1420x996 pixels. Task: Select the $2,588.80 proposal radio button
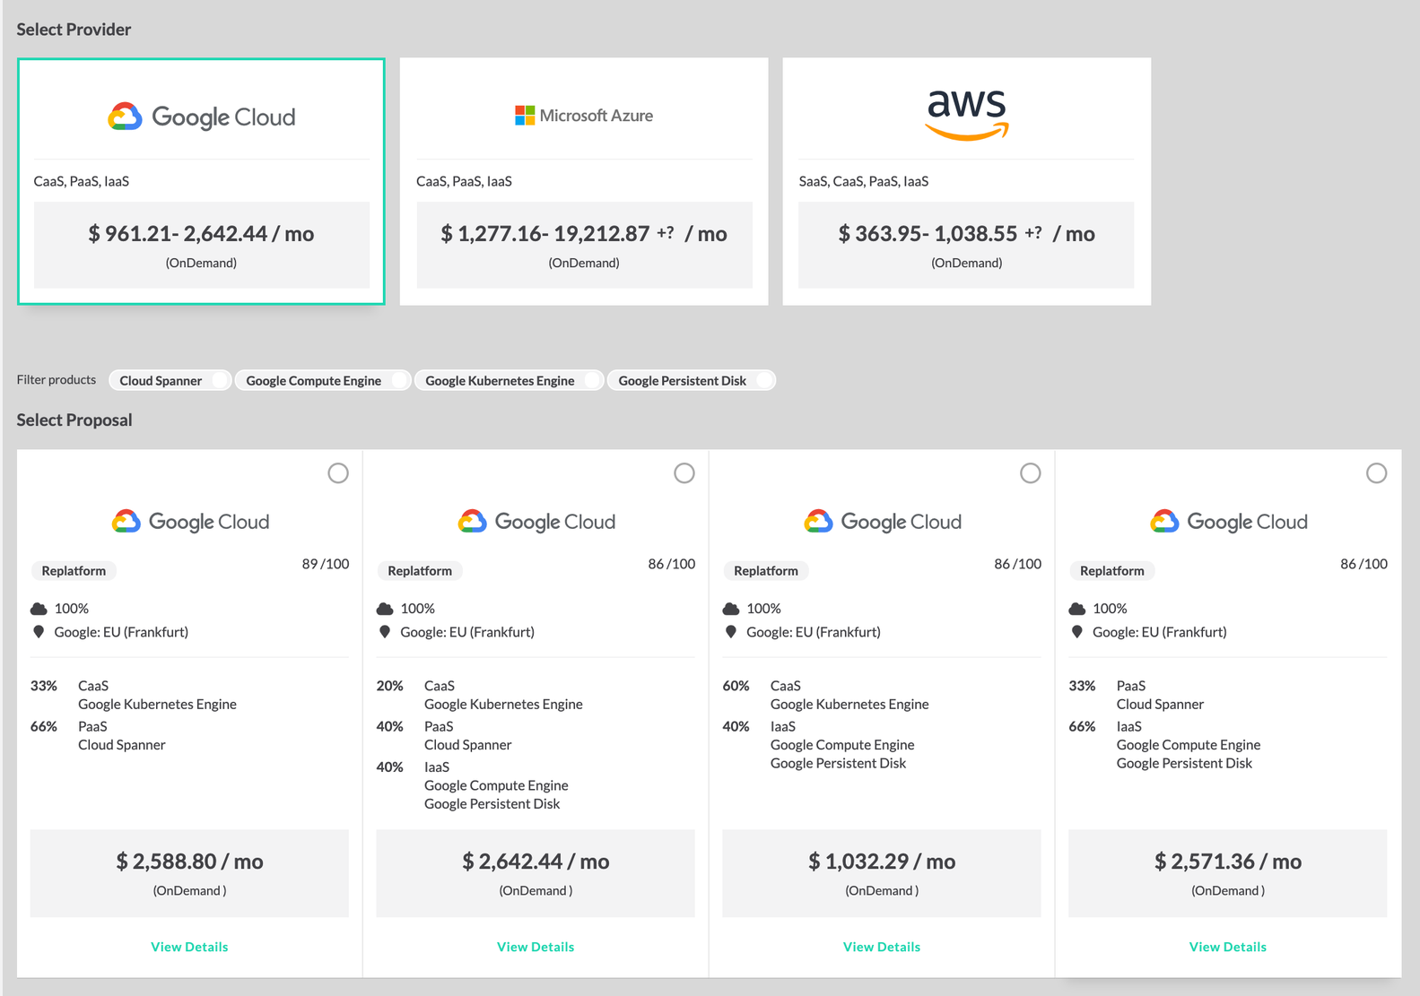[x=338, y=472]
